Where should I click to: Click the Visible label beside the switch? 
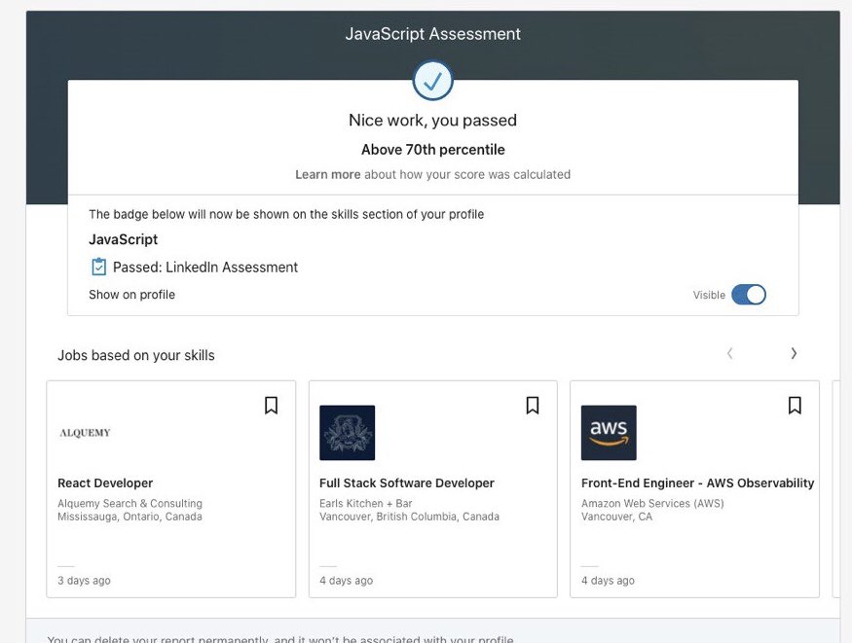(709, 295)
